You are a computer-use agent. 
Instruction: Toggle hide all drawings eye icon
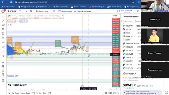click(3, 74)
